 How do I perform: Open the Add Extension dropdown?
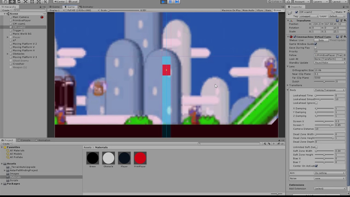(x=330, y=189)
